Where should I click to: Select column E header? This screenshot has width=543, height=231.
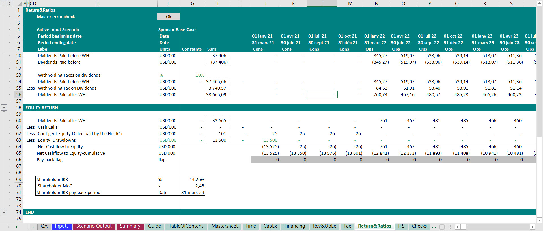[96, 3]
